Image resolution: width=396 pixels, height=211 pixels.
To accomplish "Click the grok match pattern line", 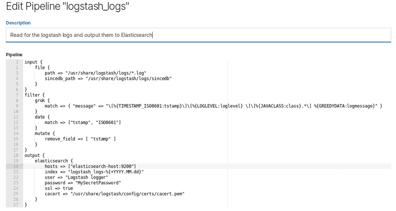I will [213, 106].
